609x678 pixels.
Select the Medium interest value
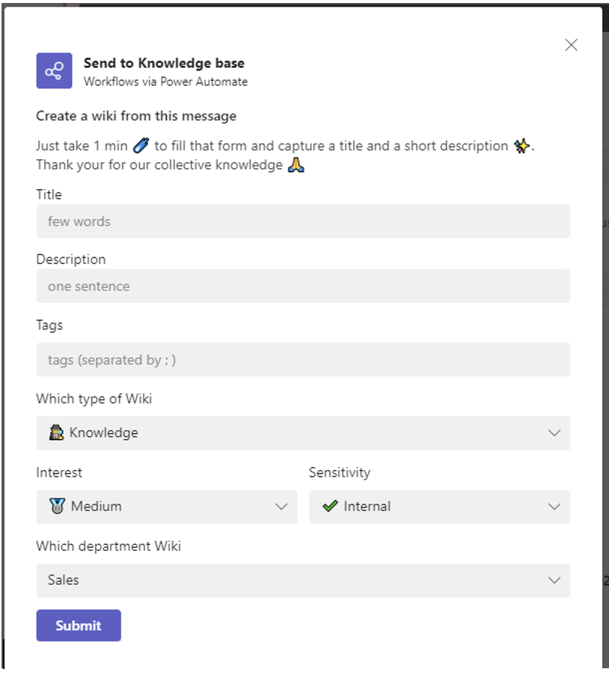97,507
